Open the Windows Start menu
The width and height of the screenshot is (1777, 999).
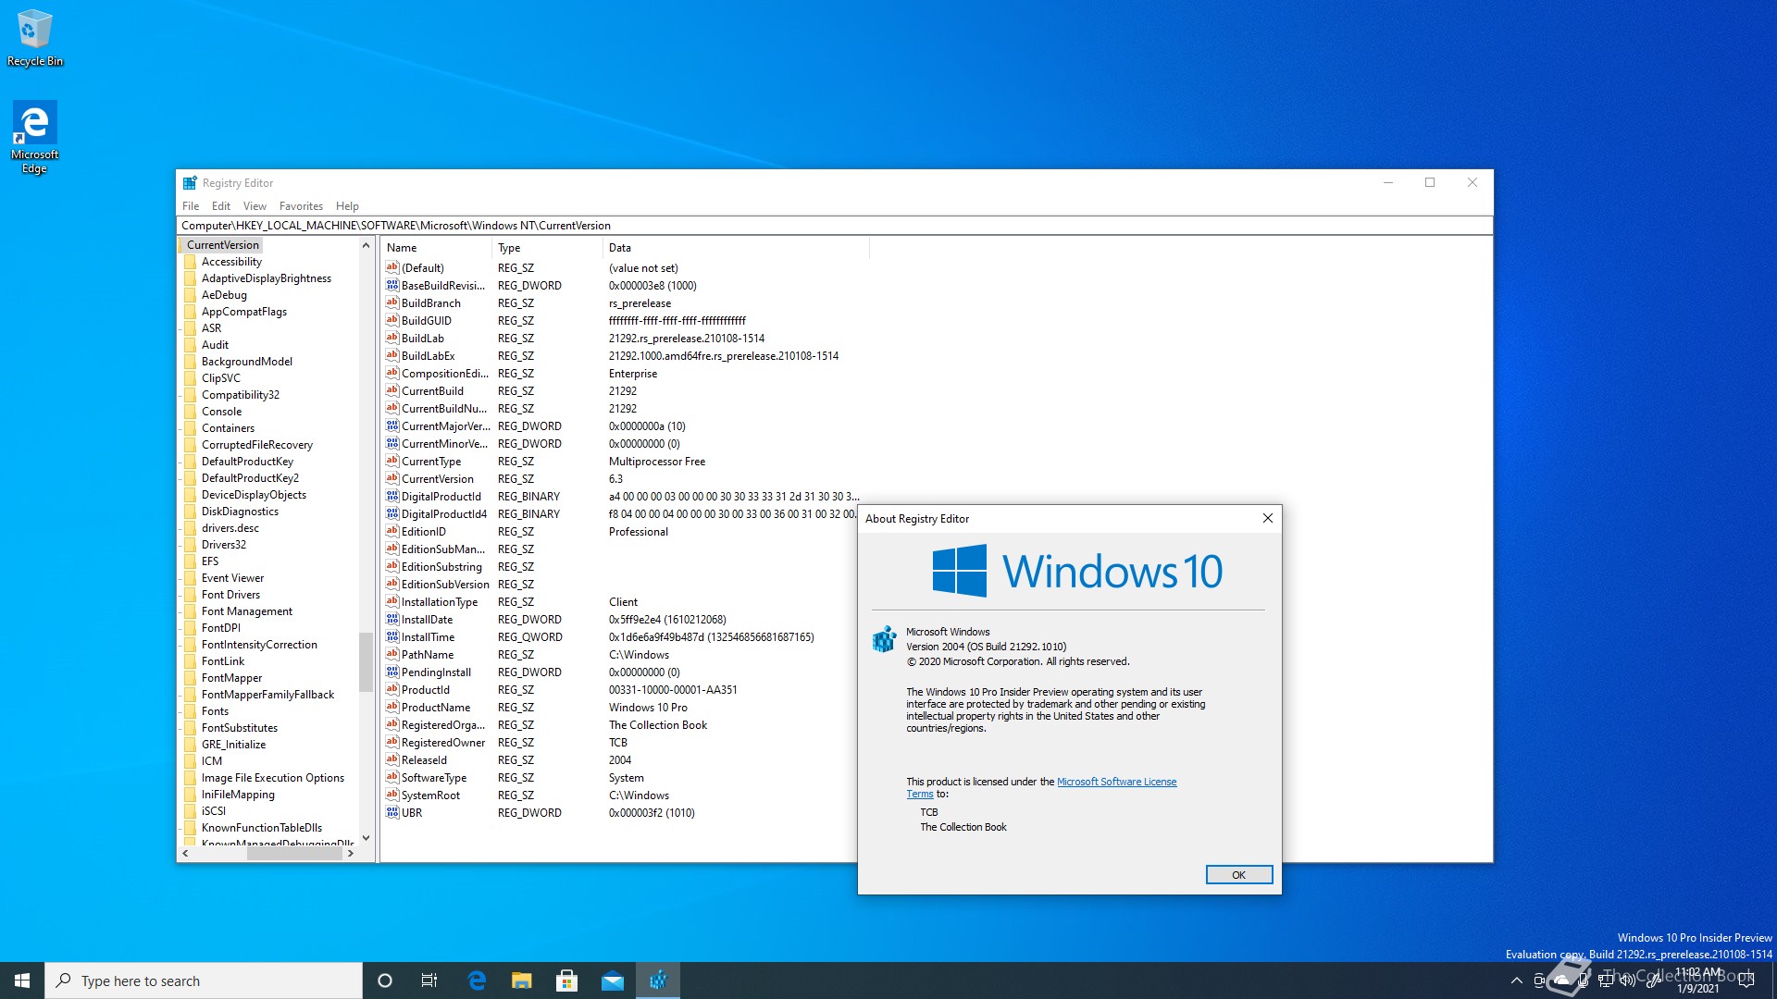(22, 980)
